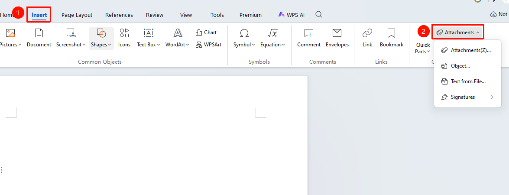The height and width of the screenshot is (195, 509).
Task: Click the Symbol omega icon
Action: [244, 33]
